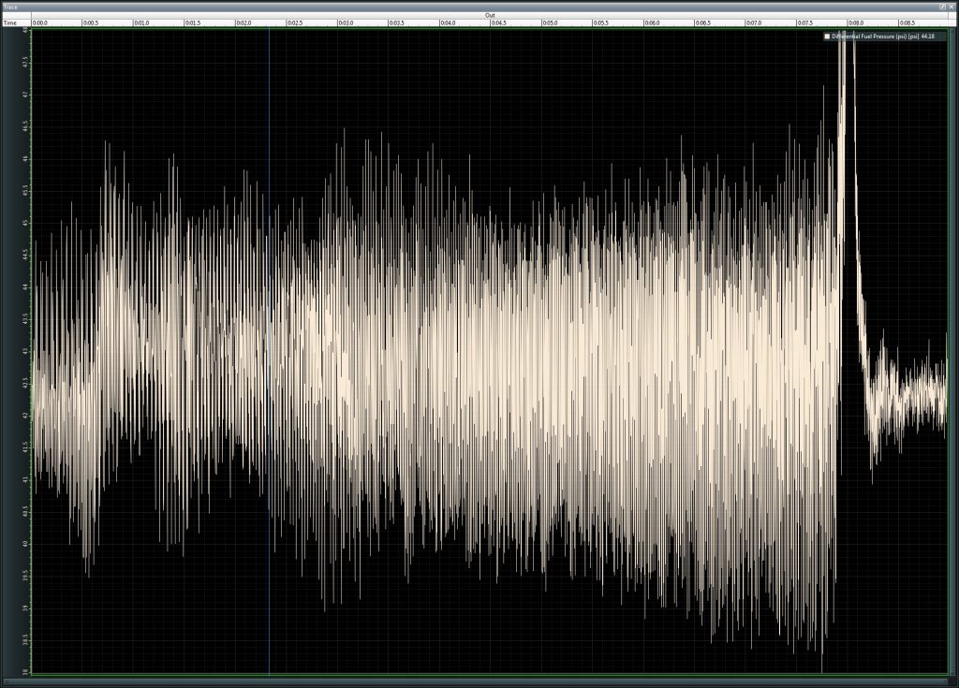The height and width of the screenshot is (688, 959).
Task: Click the 0:04.0 mark on the time ruler
Action: 448,22
